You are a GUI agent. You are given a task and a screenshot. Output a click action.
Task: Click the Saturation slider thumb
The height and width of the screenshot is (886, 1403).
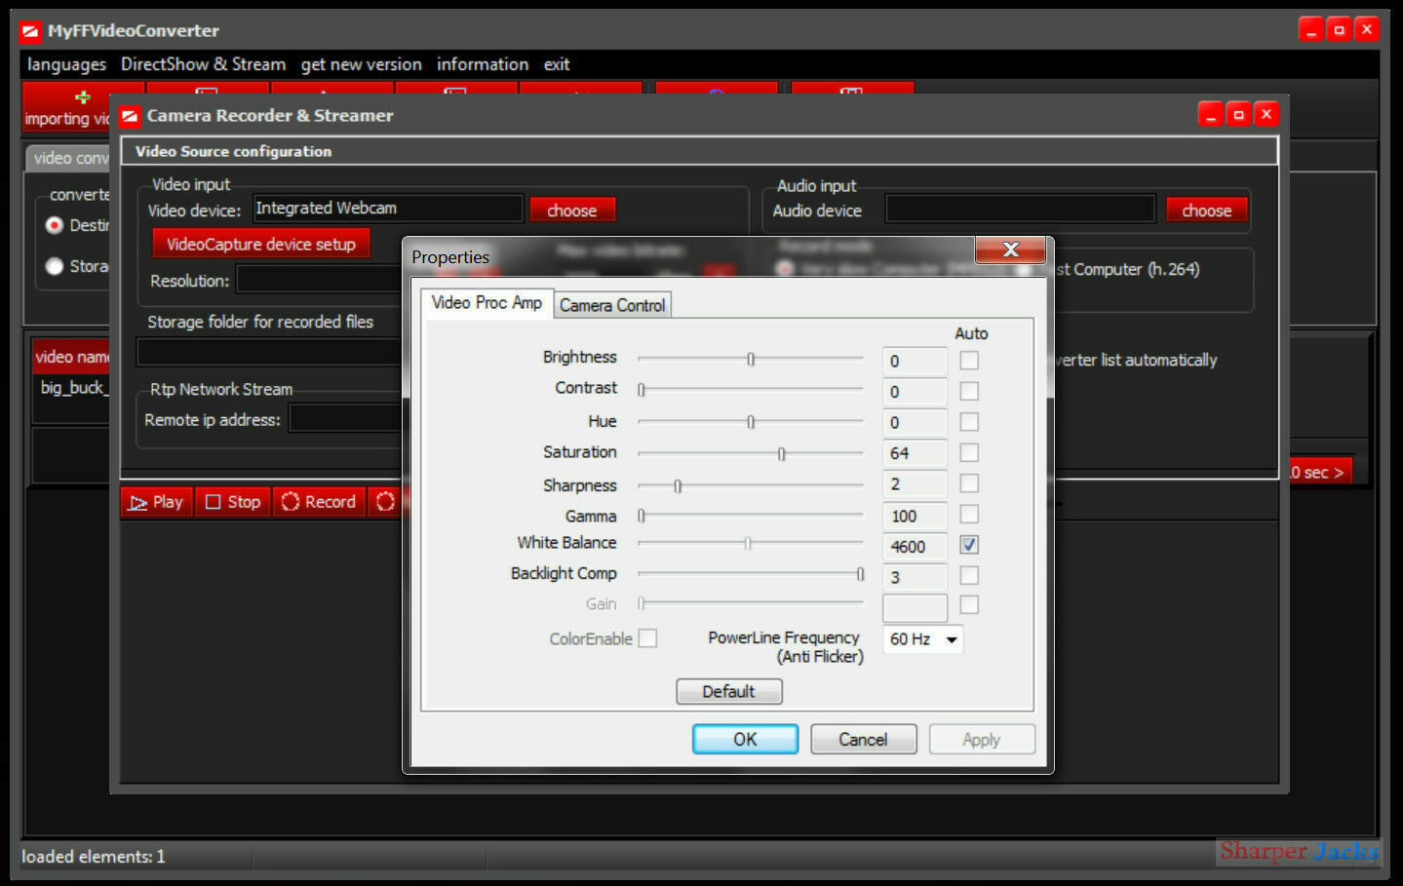coord(781,454)
